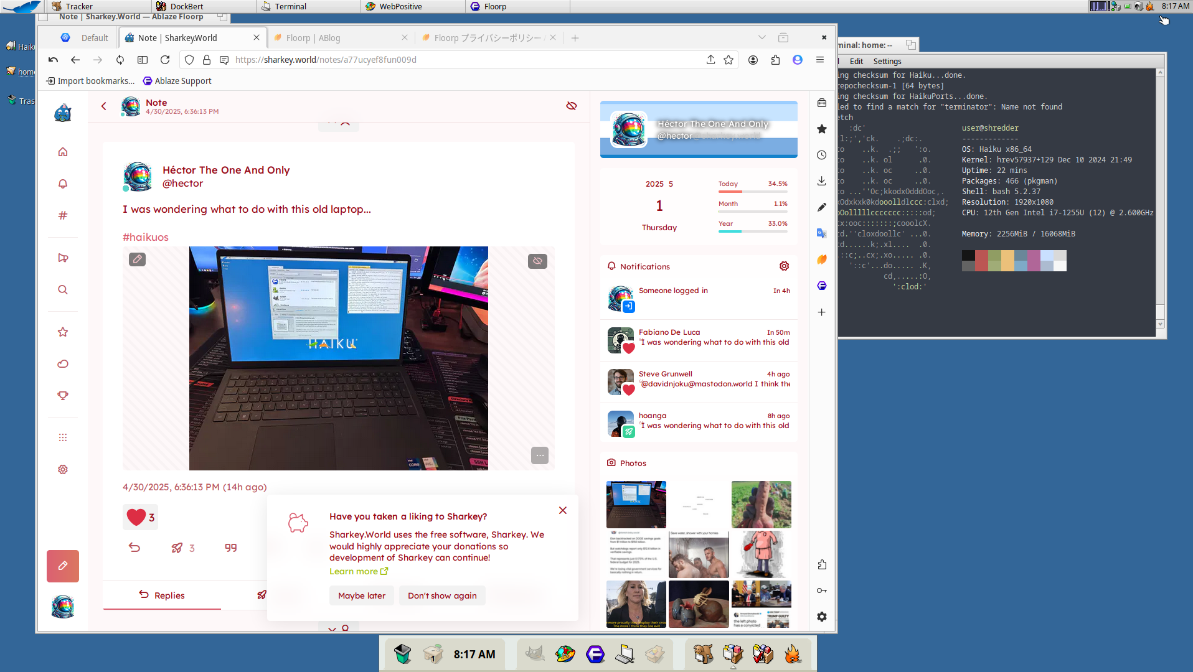The height and width of the screenshot is (672, 1193).
Task: Launch Floorp from the dock
Action: tap(595, 654)
